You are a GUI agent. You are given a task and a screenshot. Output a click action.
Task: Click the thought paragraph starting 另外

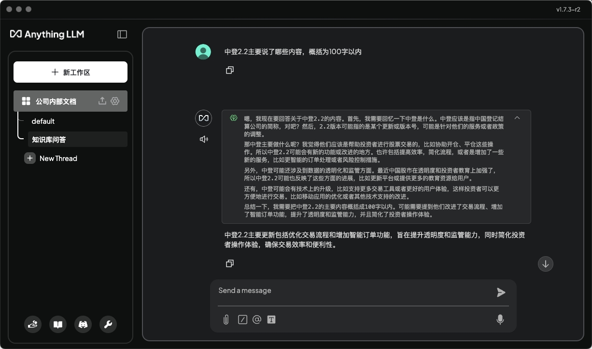coord(370,174)
